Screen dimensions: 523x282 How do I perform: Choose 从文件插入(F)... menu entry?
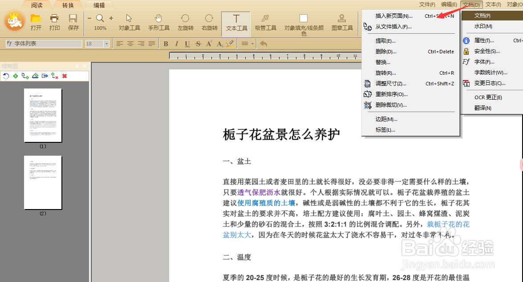point(410,27)
